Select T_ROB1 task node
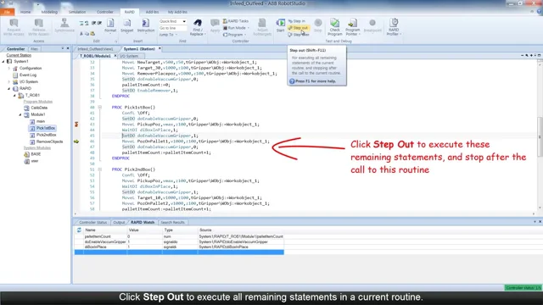 point(32,95)
